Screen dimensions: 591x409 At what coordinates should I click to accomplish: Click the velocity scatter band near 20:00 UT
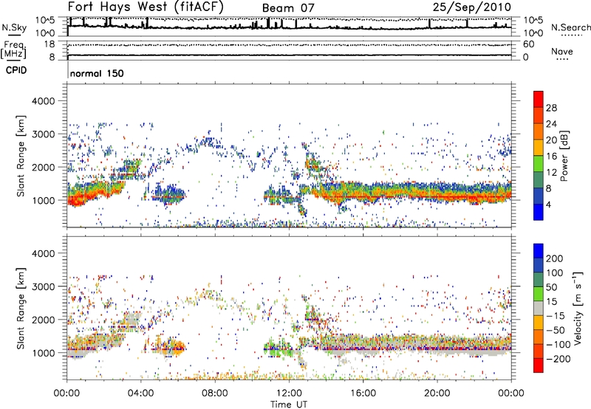pyautogui.click(x=437, y=343)
